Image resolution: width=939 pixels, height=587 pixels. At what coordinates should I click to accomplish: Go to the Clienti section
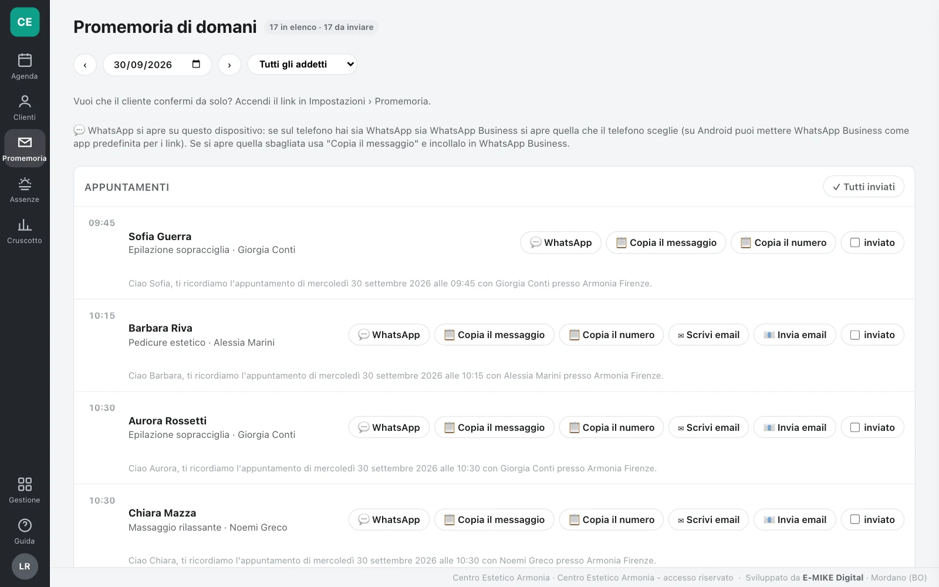pos(25,107)
